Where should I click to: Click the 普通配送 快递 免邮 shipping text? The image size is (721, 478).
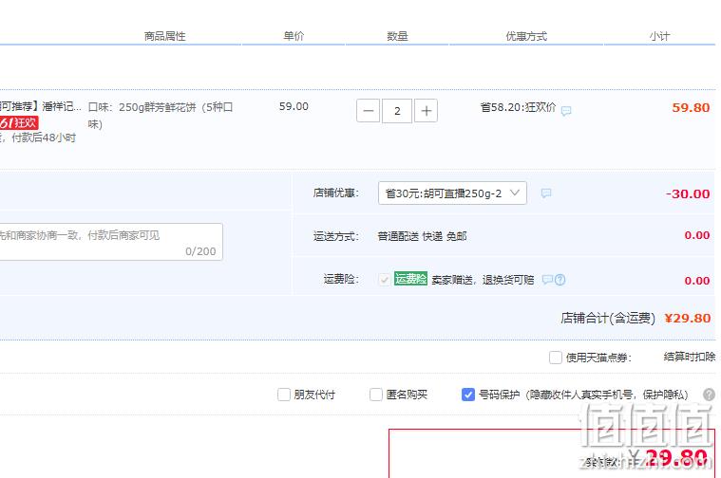(422, 236)
